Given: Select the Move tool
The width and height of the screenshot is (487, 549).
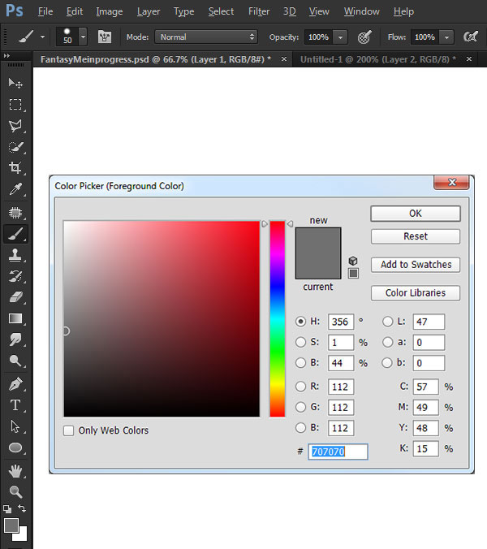Looking at the screenshot, I should point(15,83).
